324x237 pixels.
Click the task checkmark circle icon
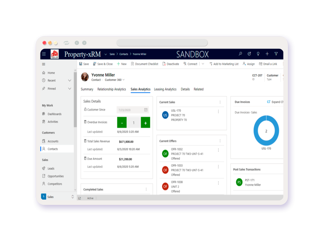(x=249, y=54)
